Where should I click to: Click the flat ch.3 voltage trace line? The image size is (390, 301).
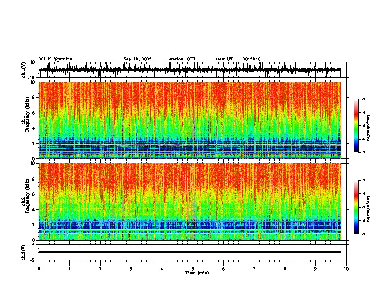click(x=190, y=252)
